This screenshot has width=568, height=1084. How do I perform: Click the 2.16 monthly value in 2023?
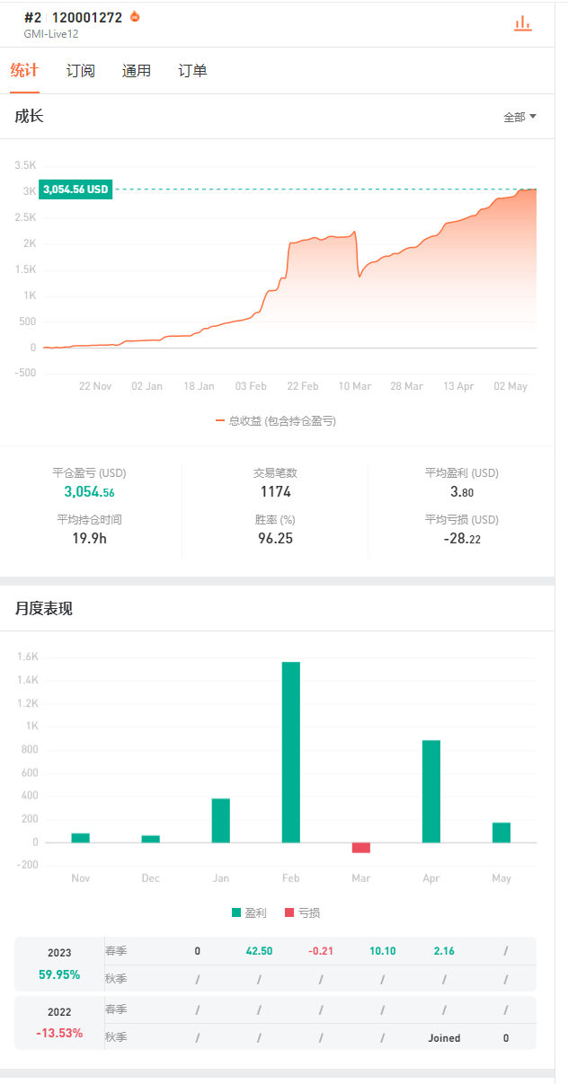[444, 951]
